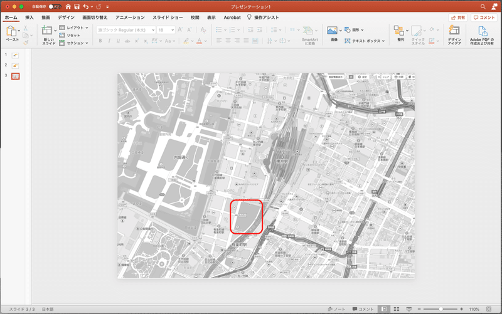
Task: Click the Cut scissors icon
Action: pyautogui.click(x=26, y=28)
